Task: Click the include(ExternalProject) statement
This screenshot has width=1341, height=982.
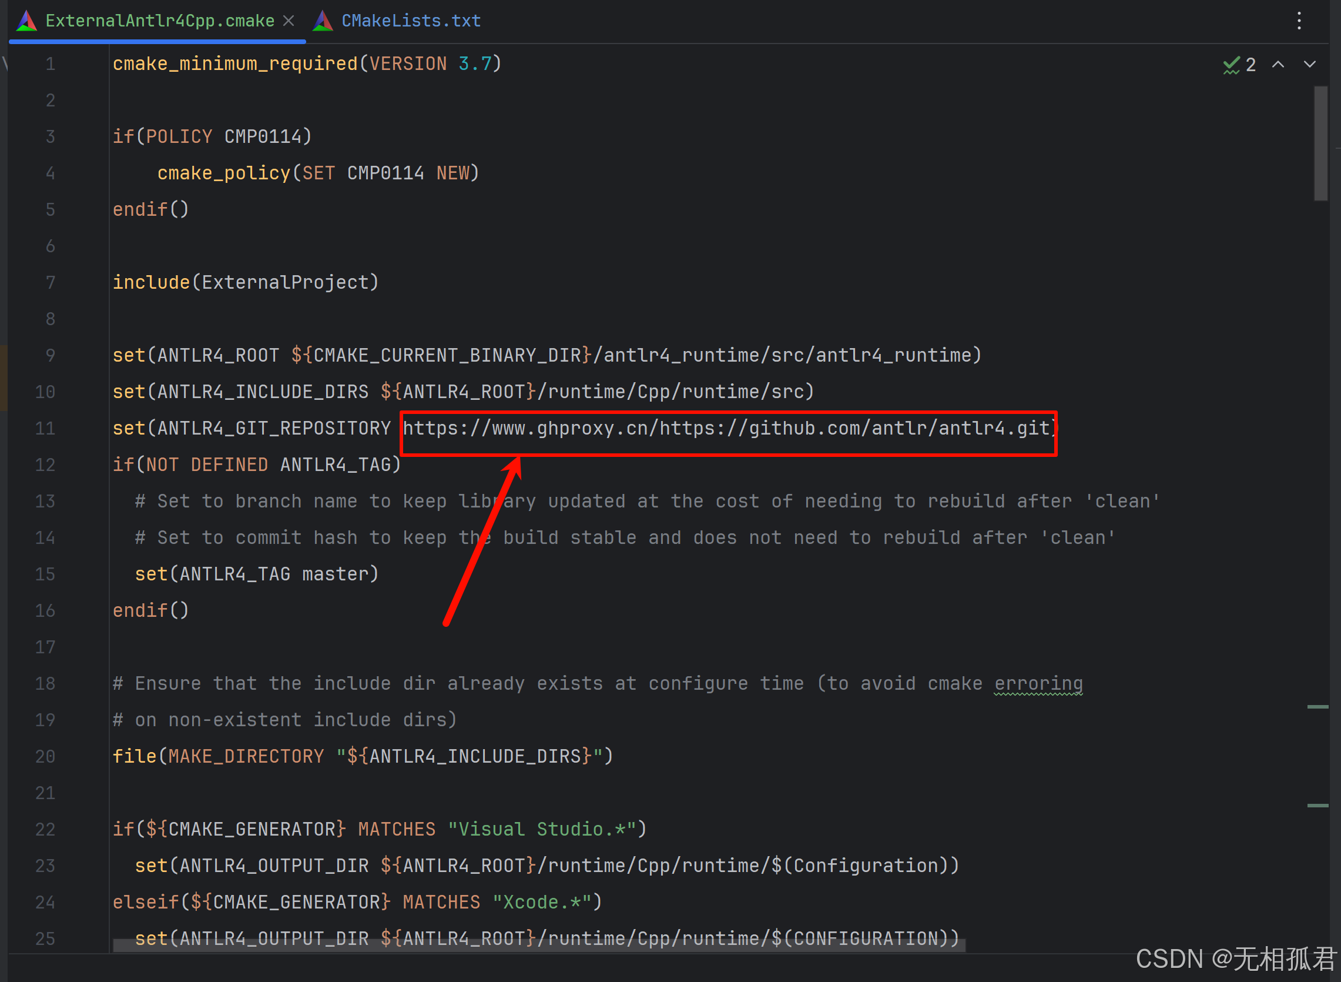Action: click(x=244, y=282)
